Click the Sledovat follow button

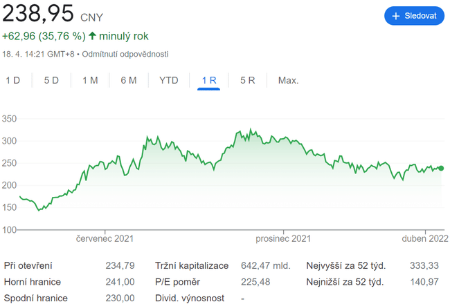(x=414, y=16)
